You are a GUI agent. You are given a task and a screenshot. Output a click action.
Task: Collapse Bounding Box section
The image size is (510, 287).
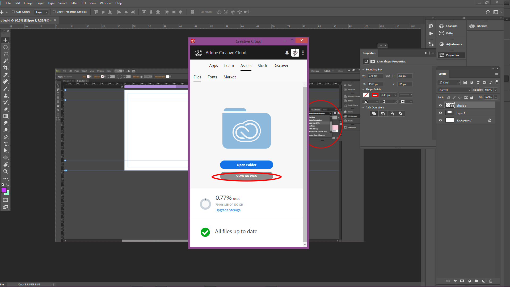point(363,69)
